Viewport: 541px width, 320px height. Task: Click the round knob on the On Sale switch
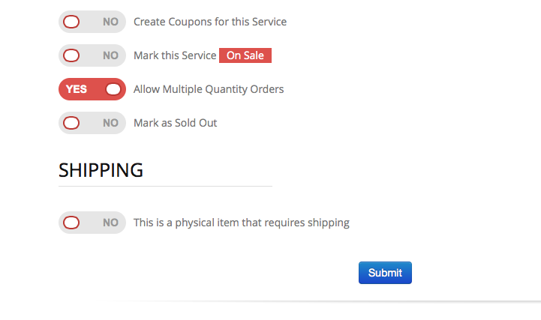[71, 55]
